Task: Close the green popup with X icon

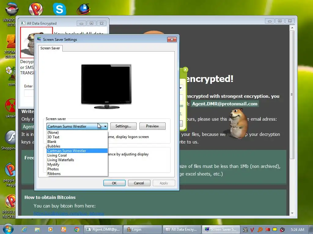Action: pos(185,70)
